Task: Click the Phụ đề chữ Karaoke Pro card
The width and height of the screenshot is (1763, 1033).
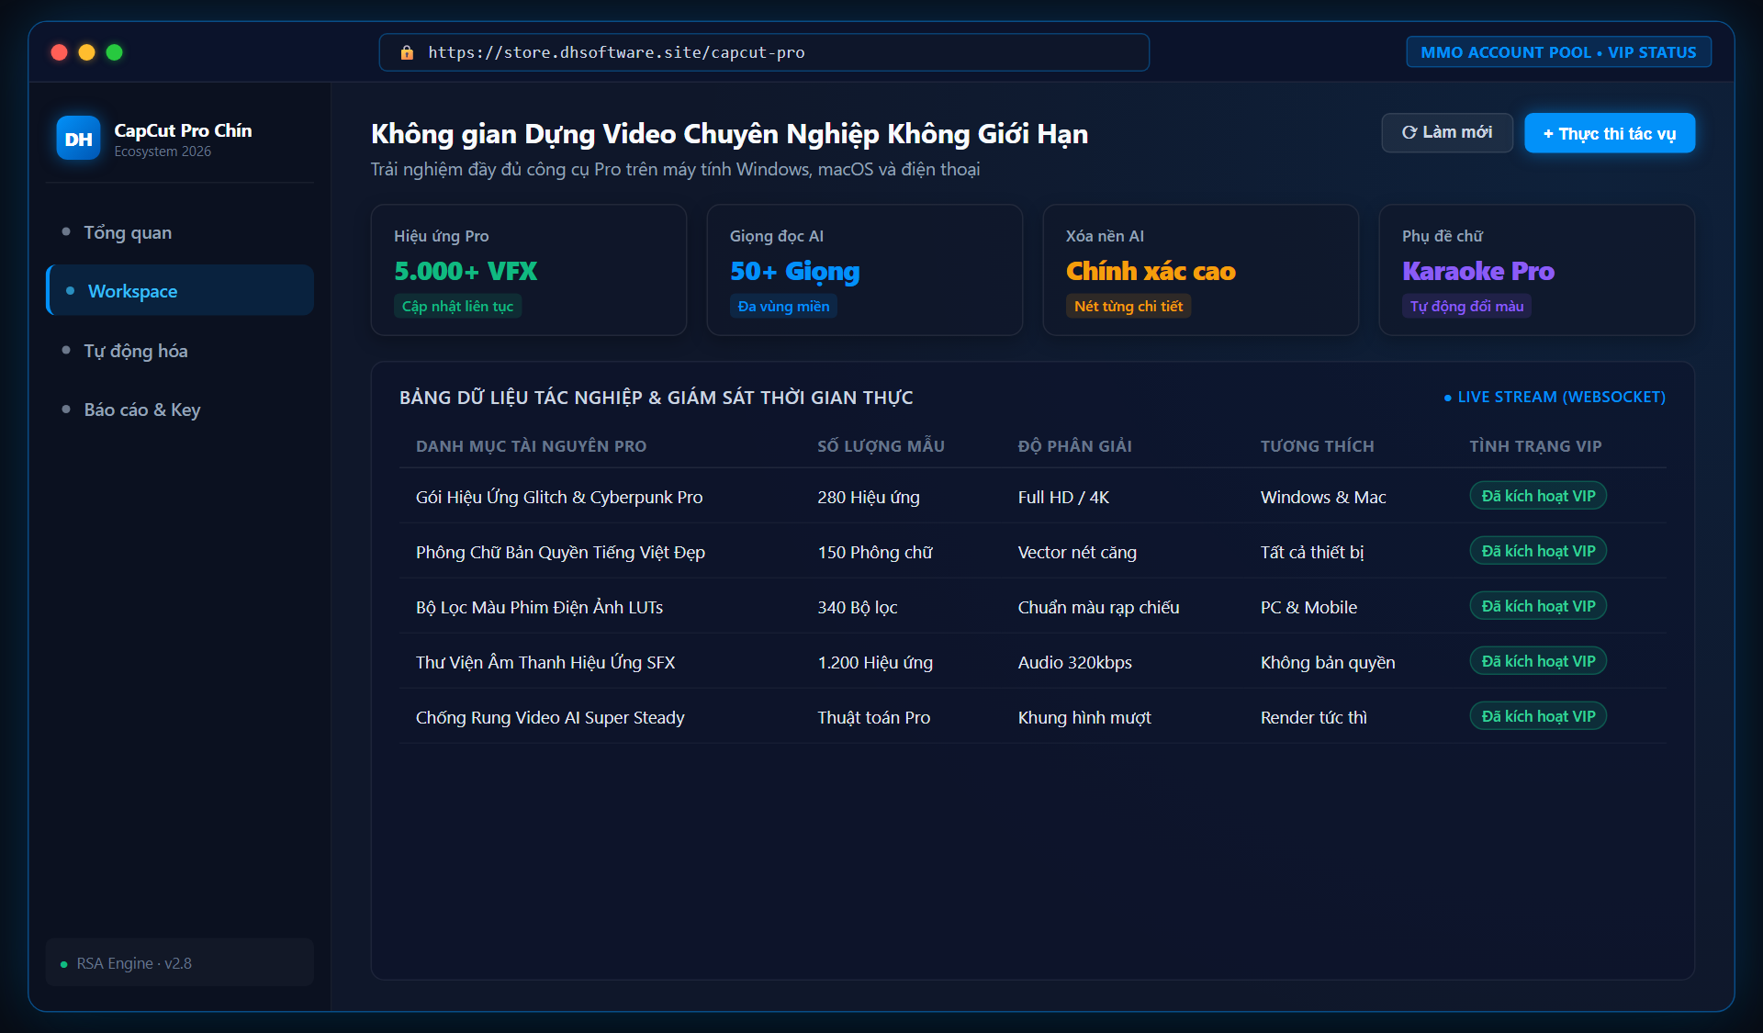Action: click(1537, 270)
